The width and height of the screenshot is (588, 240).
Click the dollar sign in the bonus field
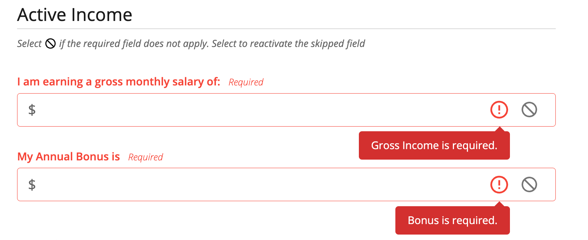[32, 184]
